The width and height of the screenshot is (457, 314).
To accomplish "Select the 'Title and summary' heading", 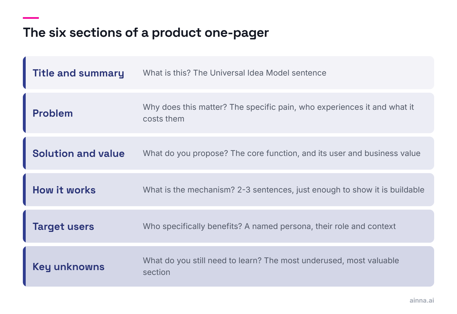I will tap(78, 73).
